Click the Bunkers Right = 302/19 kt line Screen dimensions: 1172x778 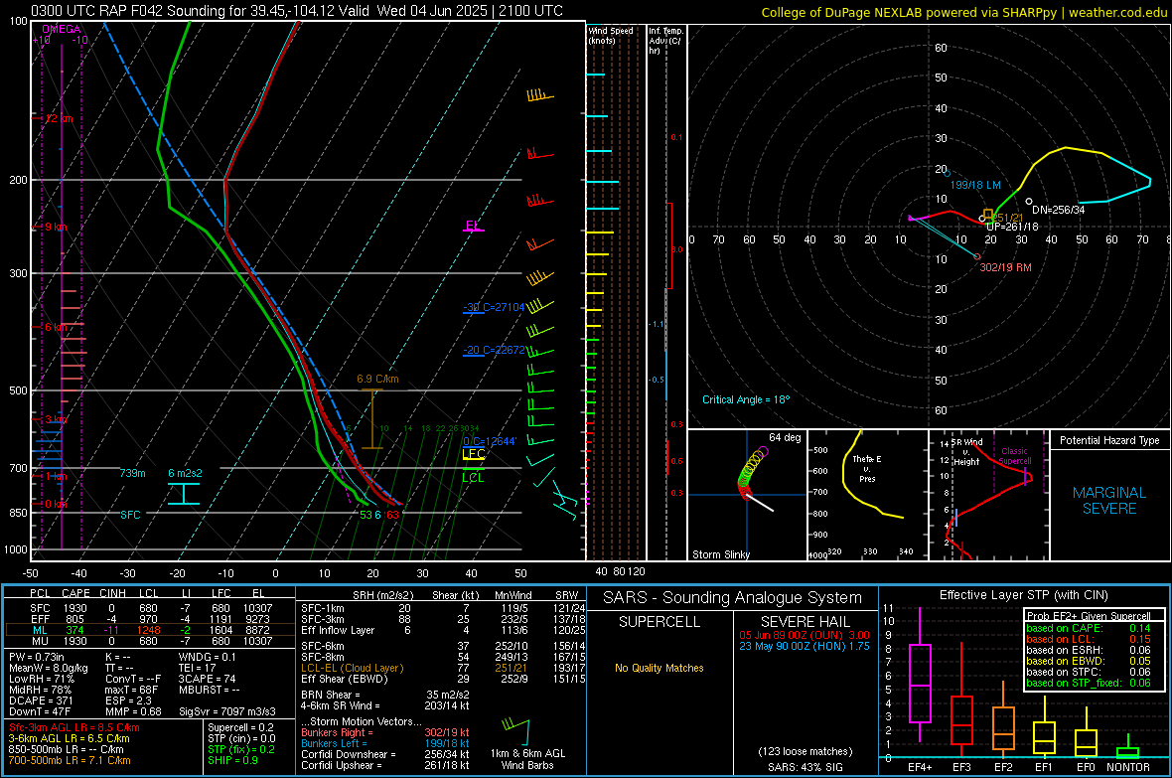point(385,732)
